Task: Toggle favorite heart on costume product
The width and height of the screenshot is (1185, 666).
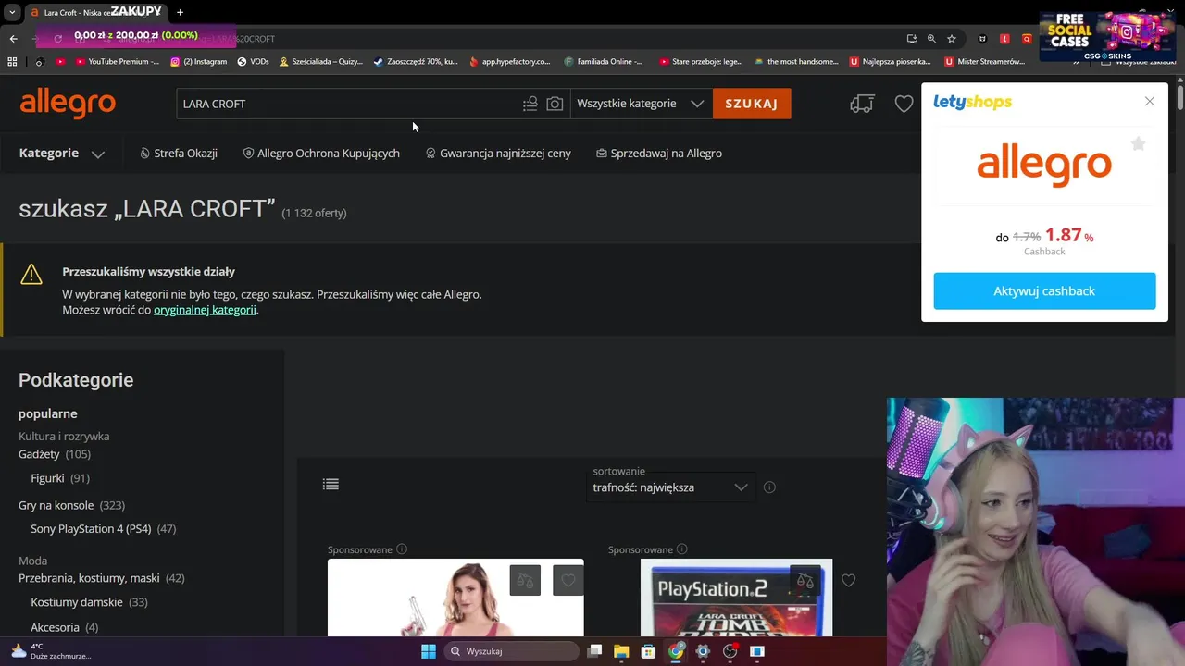Action: [x=568, y=580]
